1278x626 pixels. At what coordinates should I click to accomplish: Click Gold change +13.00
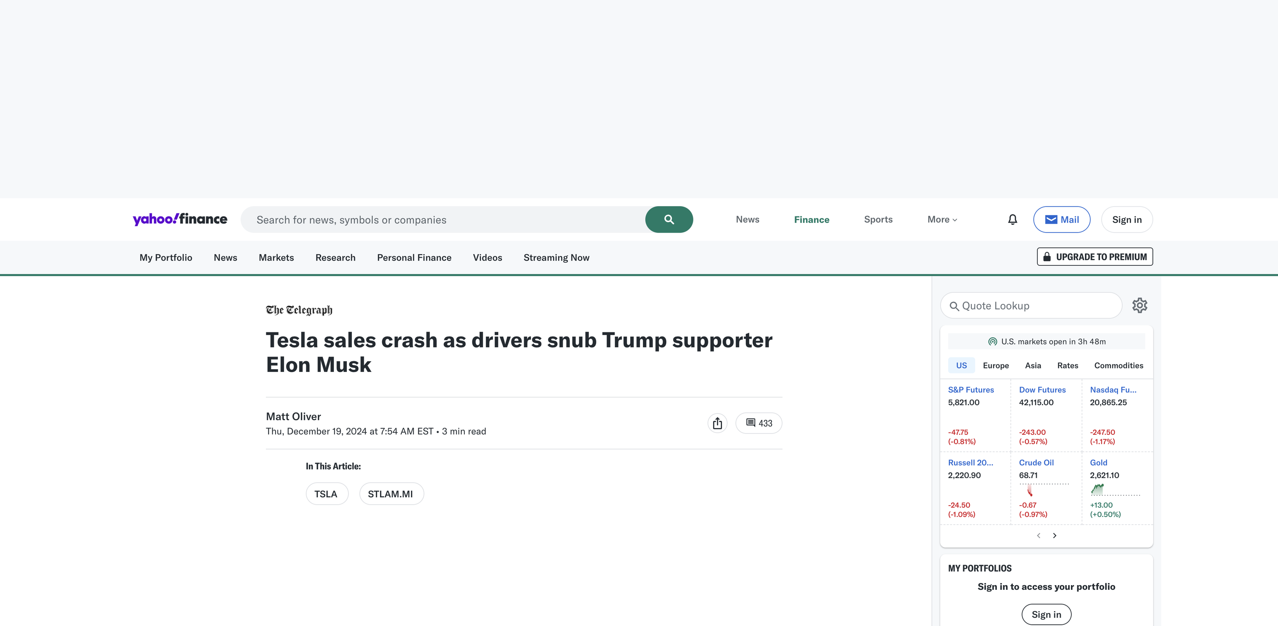point(1101,505)
